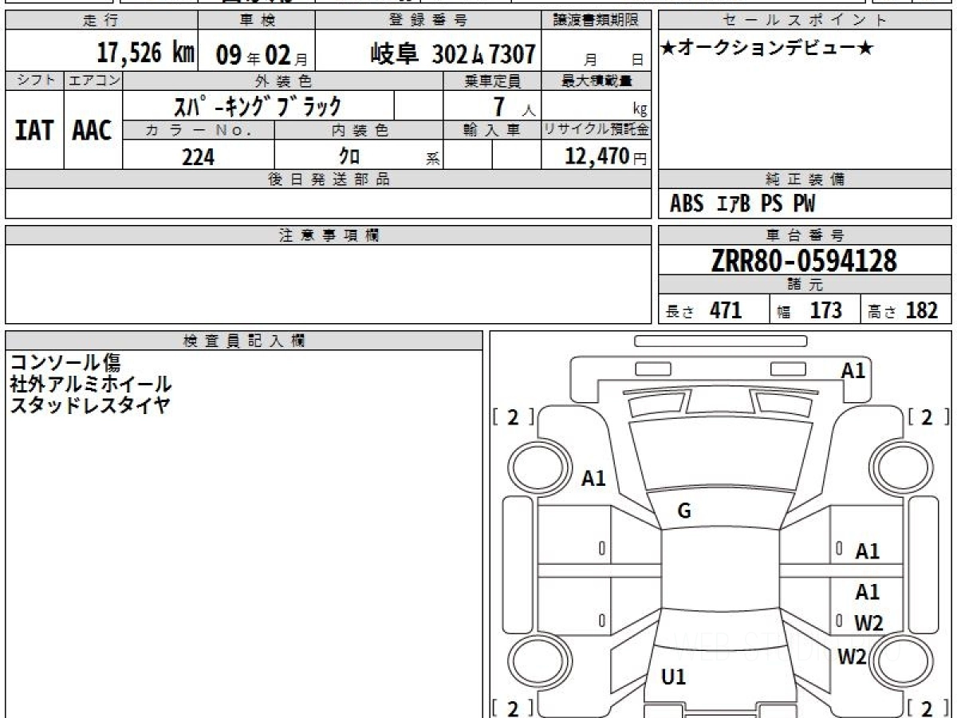Click the top-left [2] tire marking
Image resolution: width=957 pixels, height=718 pixels.
513,416
